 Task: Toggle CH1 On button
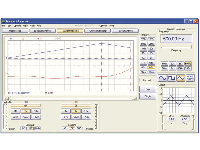click(x=26, y=106)
